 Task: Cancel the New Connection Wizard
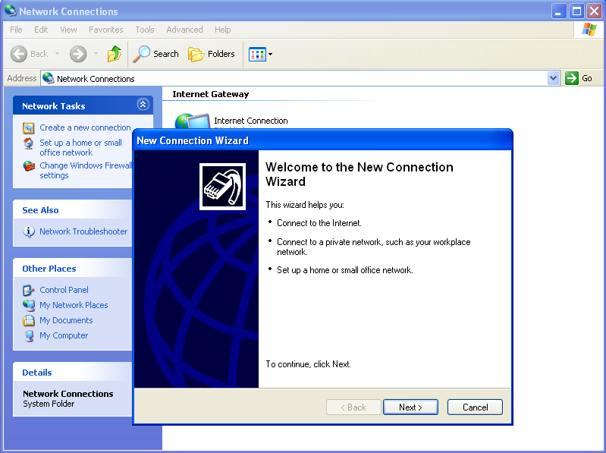[x=475, y=407]
